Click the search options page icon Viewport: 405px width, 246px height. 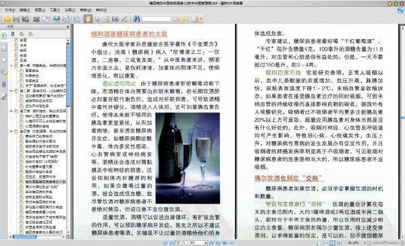[x=195, y=19]
